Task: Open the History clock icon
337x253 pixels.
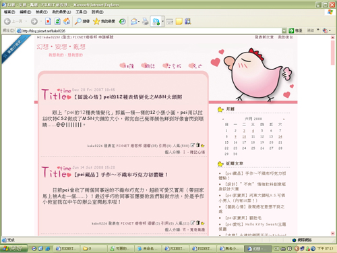Action: [x=123, y=22]
